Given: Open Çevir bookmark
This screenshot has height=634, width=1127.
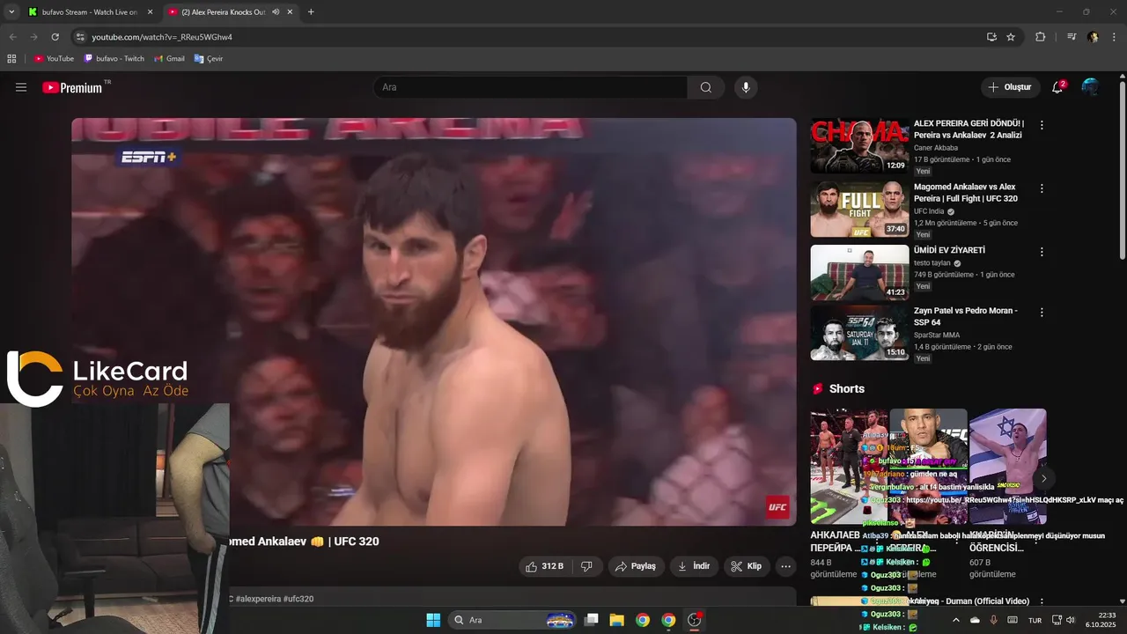Looking at the screenshot, I should click(209, 59).
